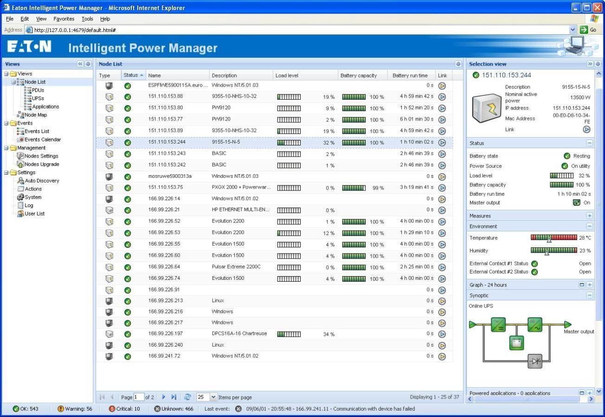Expand the Measures section
The height and width of the screenshot is (417, 605).
(x=589, y=216)
